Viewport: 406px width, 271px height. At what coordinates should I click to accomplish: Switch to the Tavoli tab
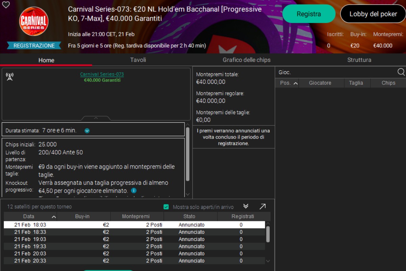(138, 60)
